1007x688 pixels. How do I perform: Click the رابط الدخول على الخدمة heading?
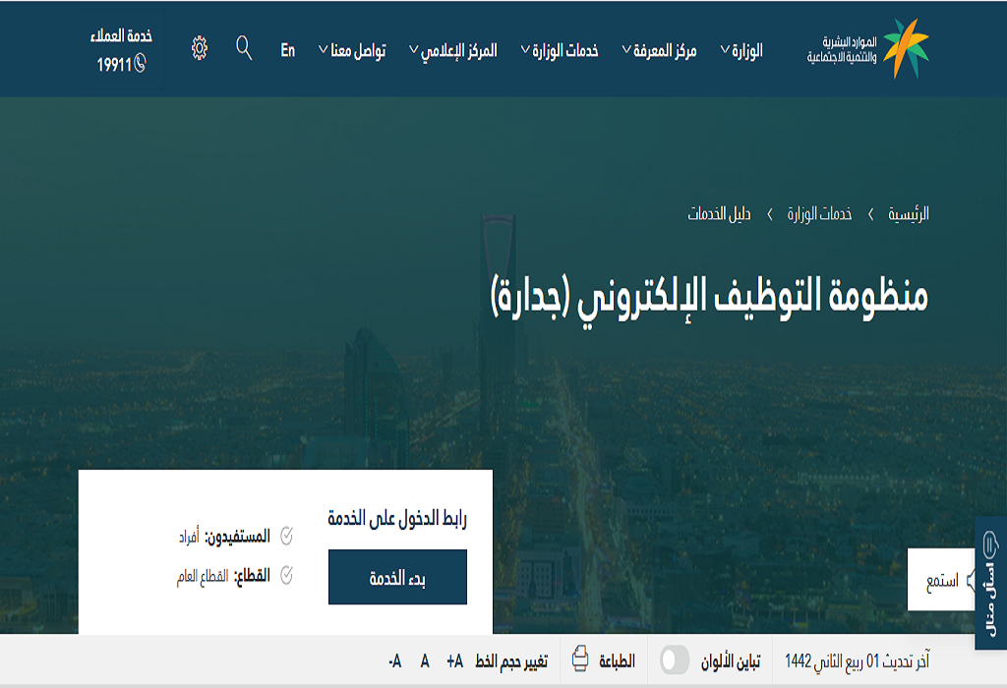click(x=397, y=518)
